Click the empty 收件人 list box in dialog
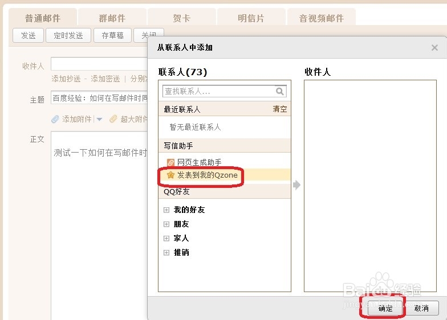Viewport: 447px width, 320px height. click(370, 186)
